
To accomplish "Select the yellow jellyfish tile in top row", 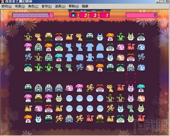I will (49, 37).
